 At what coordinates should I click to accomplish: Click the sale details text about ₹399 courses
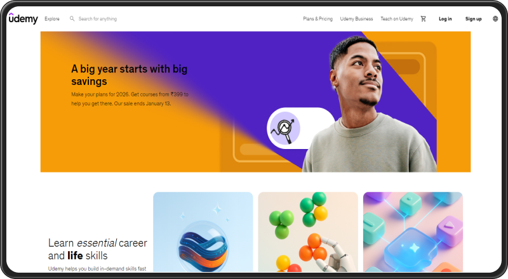[x=130, y=99]
